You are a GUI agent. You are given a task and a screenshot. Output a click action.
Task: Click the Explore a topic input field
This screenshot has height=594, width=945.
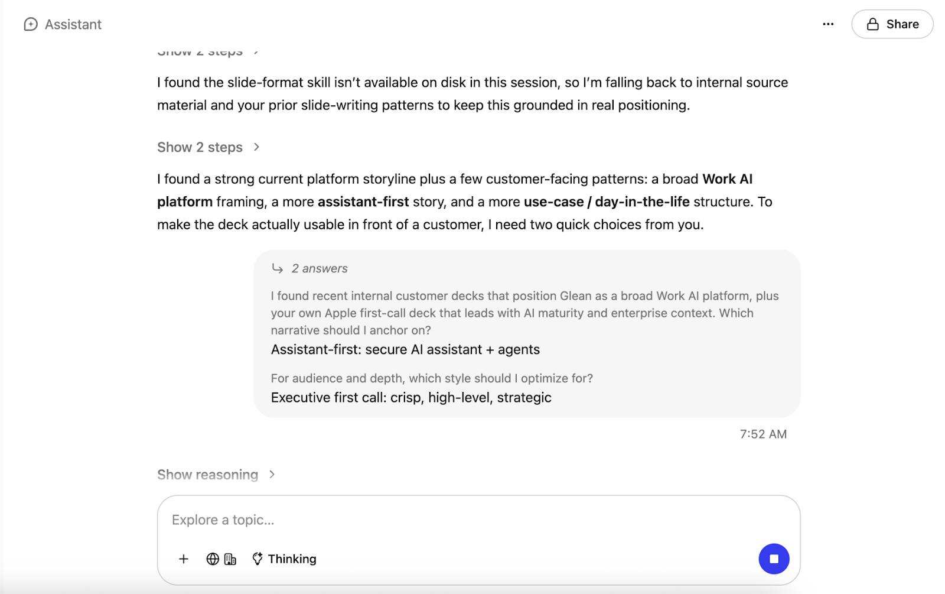[x=413, y=520]
